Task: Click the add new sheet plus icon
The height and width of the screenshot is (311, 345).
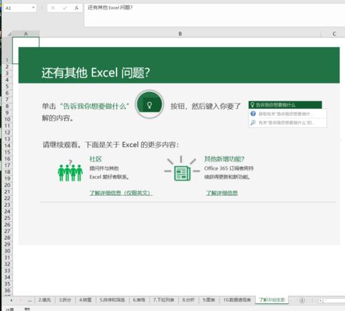Action: [302, 300]
